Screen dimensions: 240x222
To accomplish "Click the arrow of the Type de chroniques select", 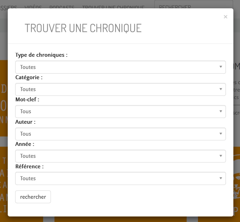I will click(x=221, y=67).
